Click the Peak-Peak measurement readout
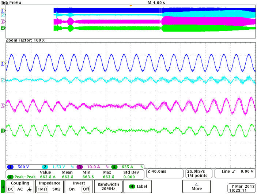Screen dimensions: 257x194 [22, 177]
